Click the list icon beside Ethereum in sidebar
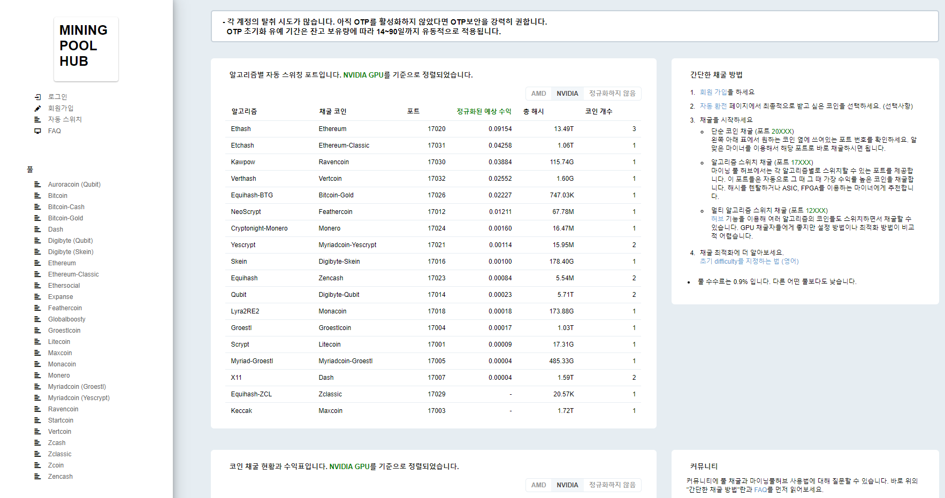945x498 pixels. point(37,263)
